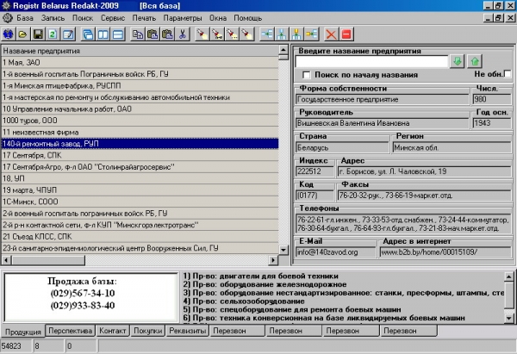Switch to the Контакт tab
This screenshot has height=354, width=517.
tap(113, 331)
